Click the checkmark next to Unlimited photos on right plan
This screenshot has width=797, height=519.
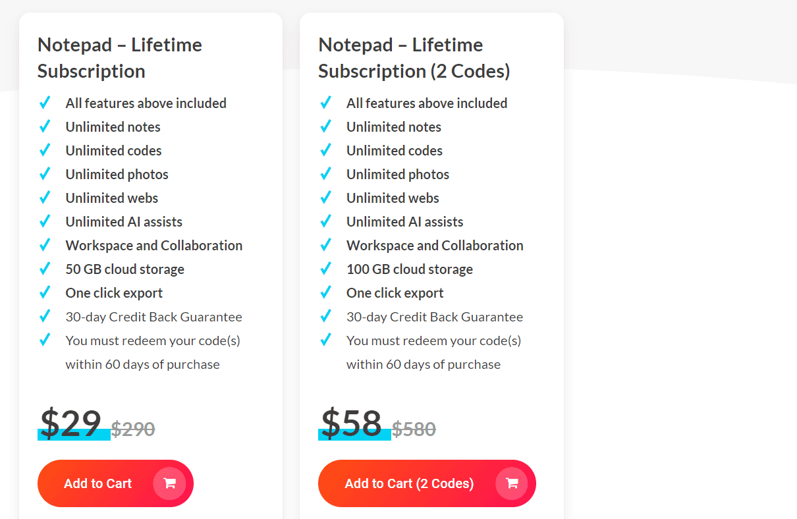pyautogui.click(x=325, y=173)
